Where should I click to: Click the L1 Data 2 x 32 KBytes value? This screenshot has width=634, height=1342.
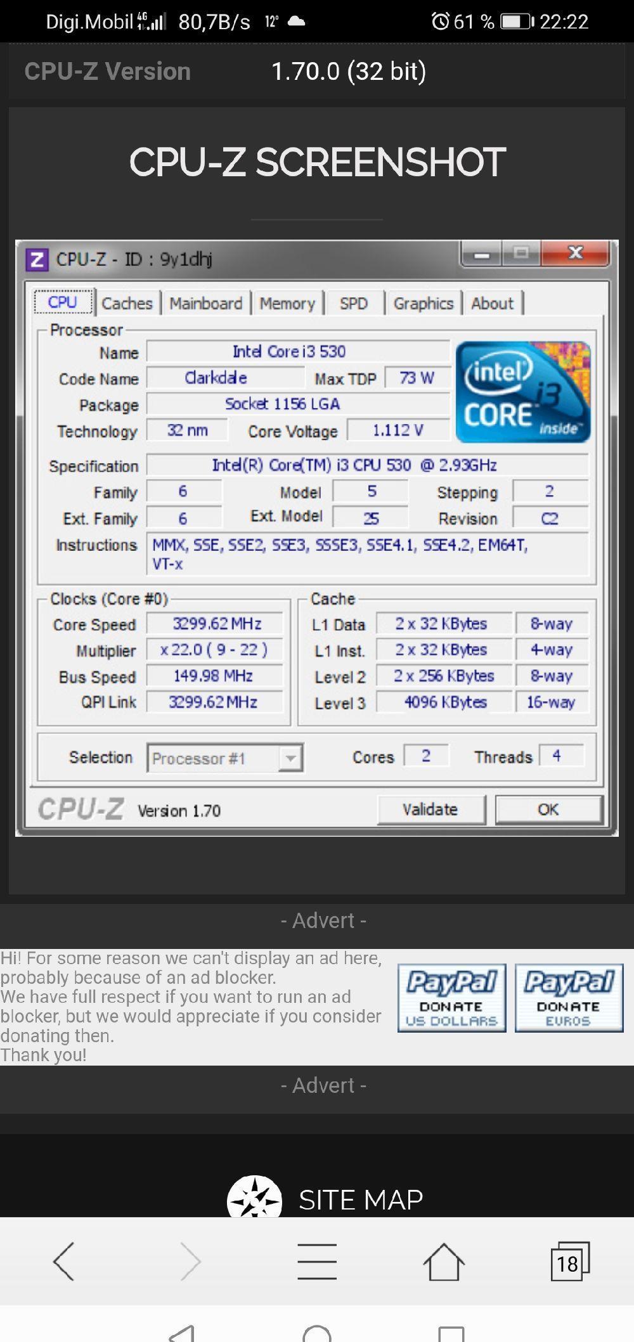(x=444, y=624)
